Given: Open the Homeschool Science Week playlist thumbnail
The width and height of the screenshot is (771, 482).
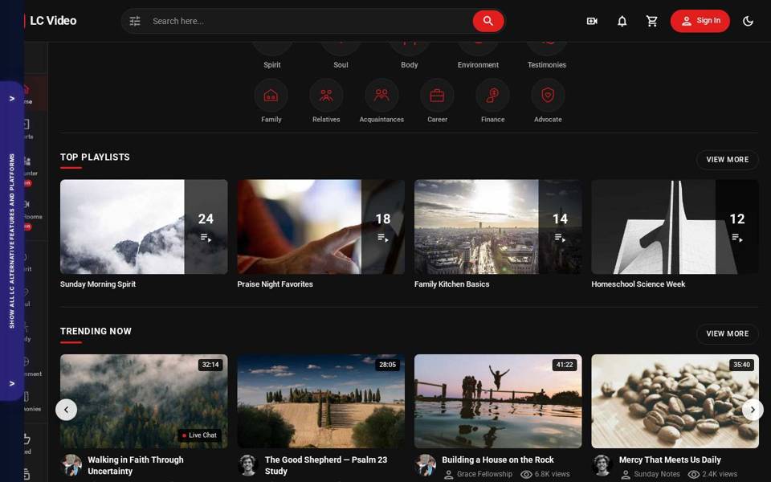Looking at the screenshot, I should point(675,227).
